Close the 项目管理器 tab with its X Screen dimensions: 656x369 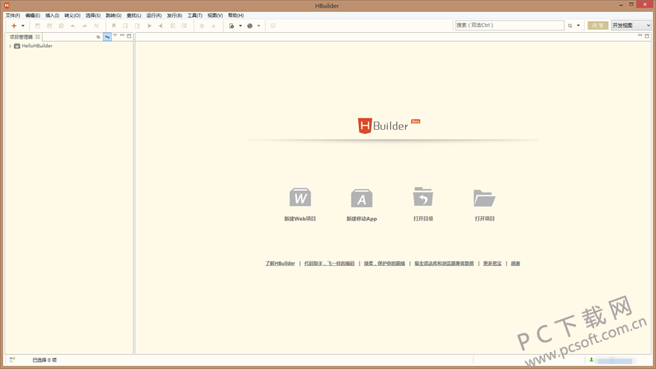(x=38, y=37)
